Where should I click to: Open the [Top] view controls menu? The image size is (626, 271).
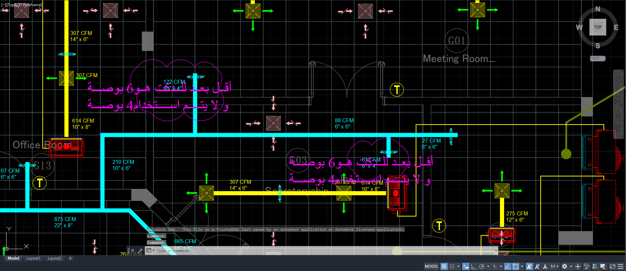pyautogui.click(x=11, y=5)
